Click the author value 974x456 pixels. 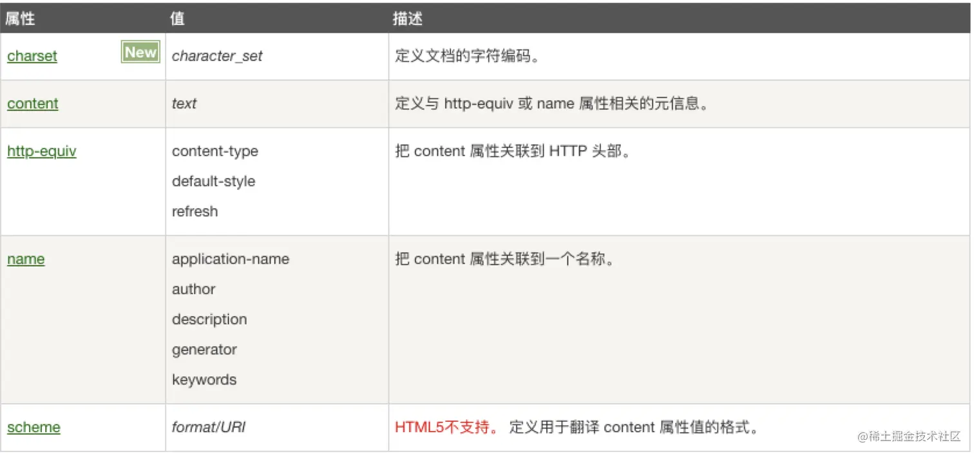(x=193, y=289)
